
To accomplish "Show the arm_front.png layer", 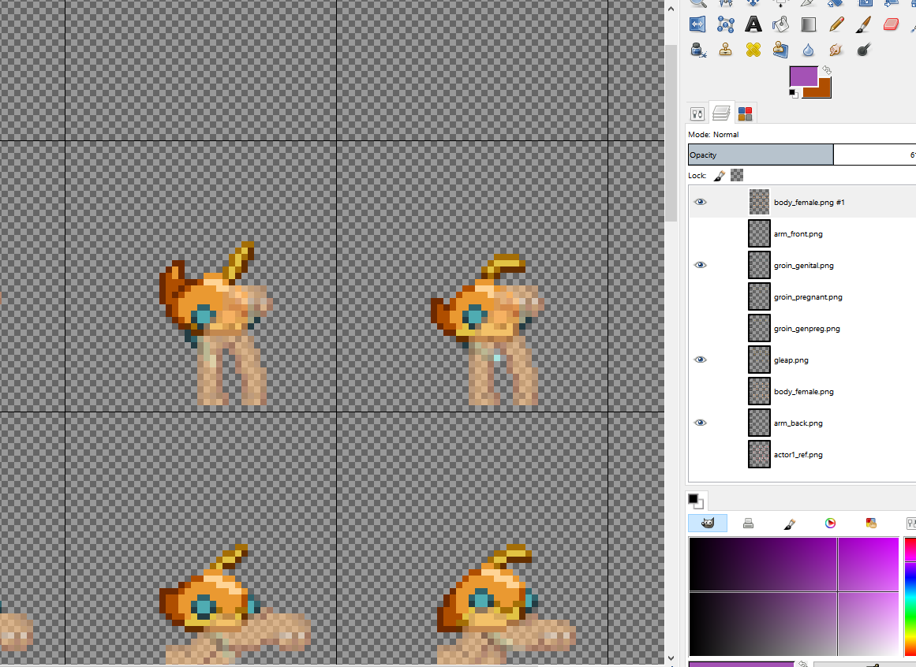I will click(x=701, y=233).
